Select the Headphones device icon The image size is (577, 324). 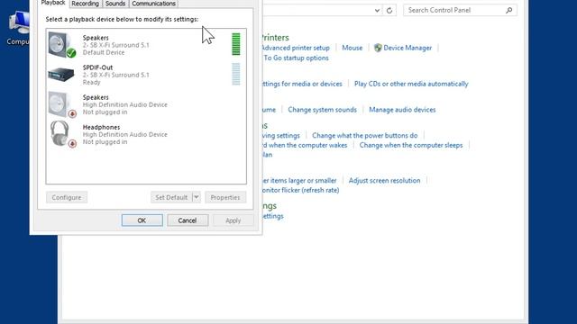coord(62,134)
